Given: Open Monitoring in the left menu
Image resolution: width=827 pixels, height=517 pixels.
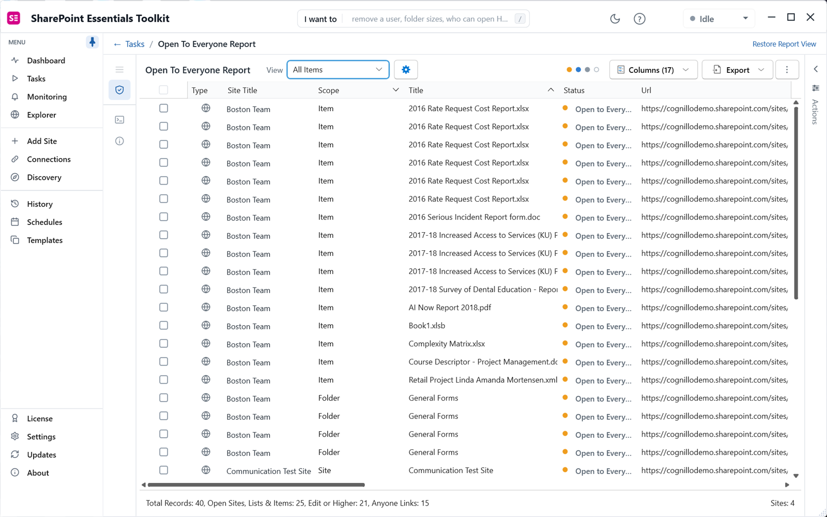Looking at the screenshot, I should [47, 97].
